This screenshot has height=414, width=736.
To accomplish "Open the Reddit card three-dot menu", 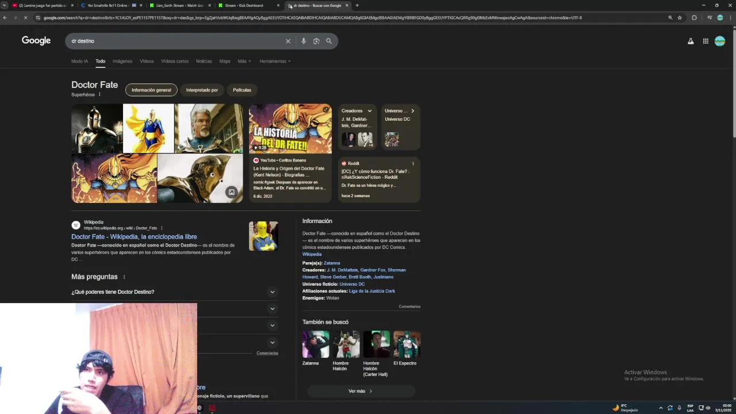I will coord(413,164).
